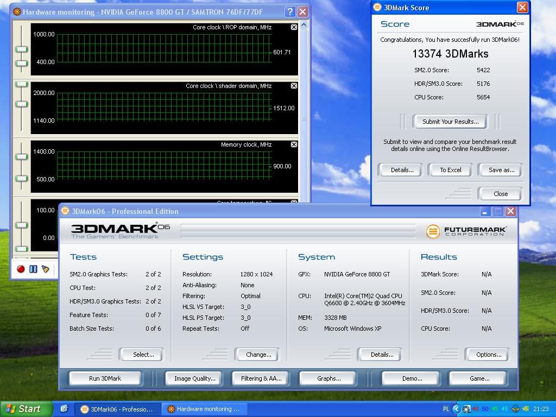556x417 pixels.
Task: Close the Memory clock graph
Action: click(x=294, y=144)
